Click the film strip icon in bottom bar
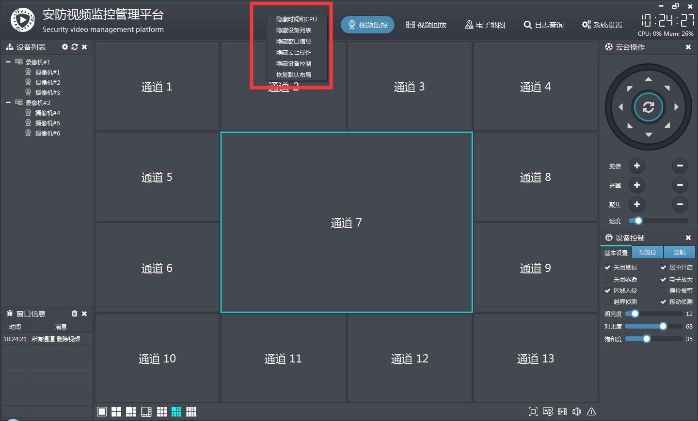Image resolution: width=698 pixels, height=421 pixels. [x=562, y=412]
